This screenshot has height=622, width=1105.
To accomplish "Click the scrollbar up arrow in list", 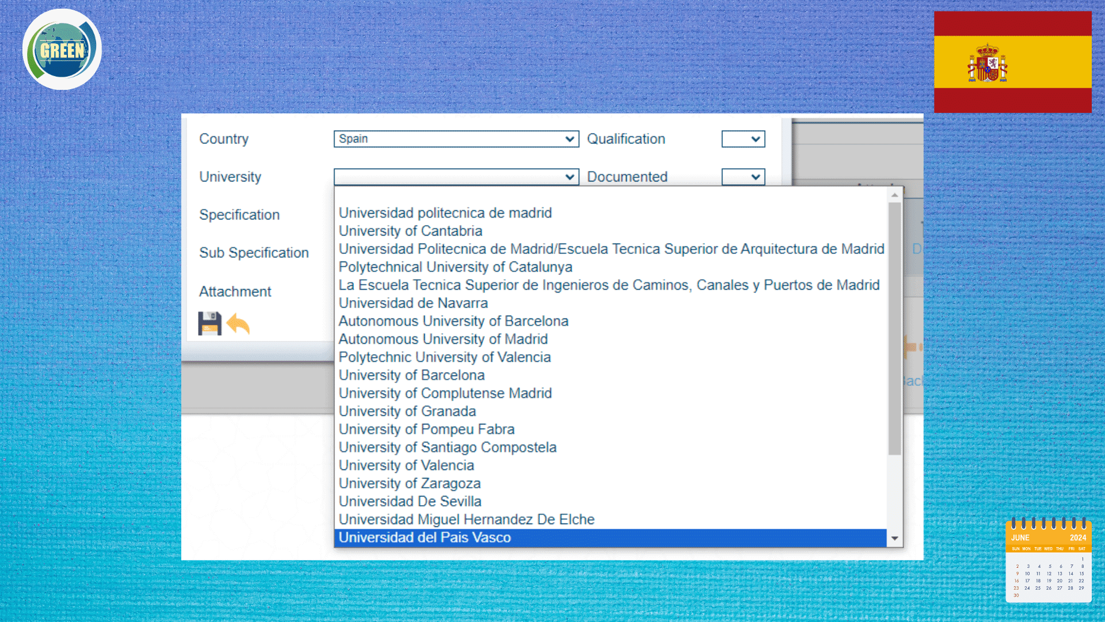I will (x=894, y=195).
